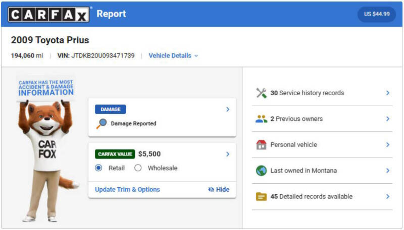Click the Report heading text
This screenshot has height=230, width=404.
pos(111,14)
